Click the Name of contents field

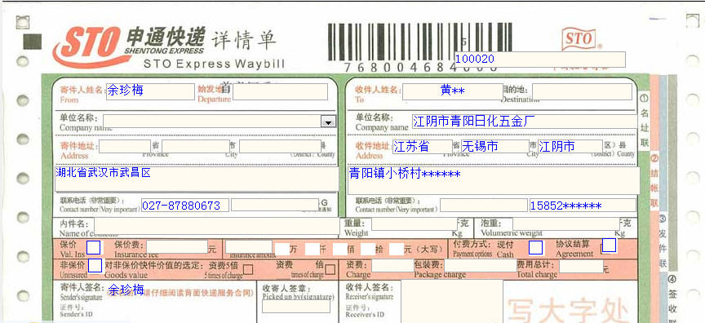(217, 227)
